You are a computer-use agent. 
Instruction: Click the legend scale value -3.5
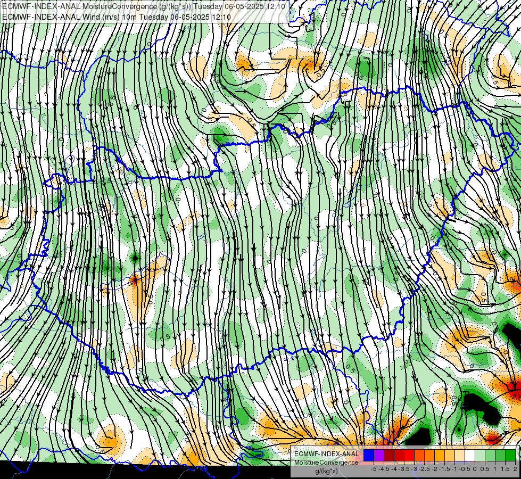[404, 469]
